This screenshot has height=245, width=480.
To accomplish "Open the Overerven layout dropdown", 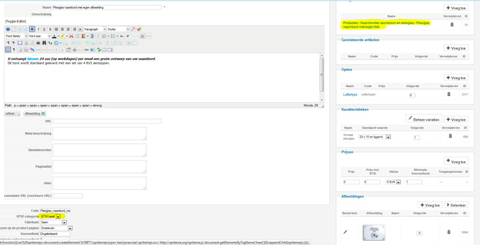I will tap(56, 228).
